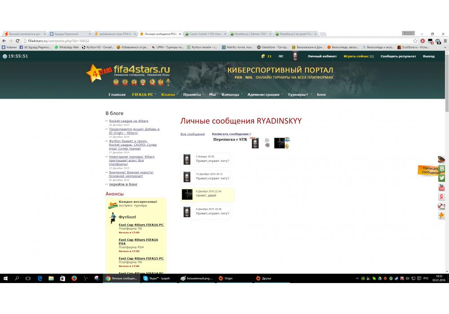Image resolution: width=449 pixels, height=314 pixels.
Task: Click the YouTube icon on right sidebar
Action: 442,188
